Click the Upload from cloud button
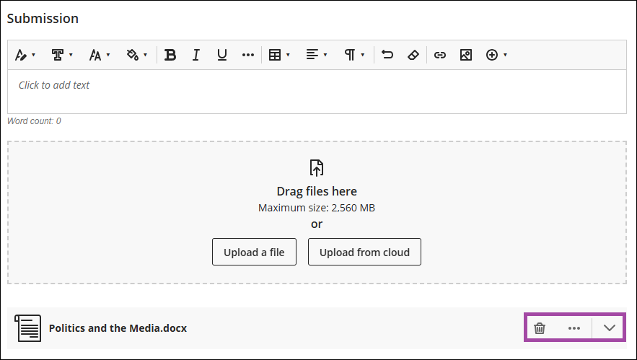 (364, 252)
